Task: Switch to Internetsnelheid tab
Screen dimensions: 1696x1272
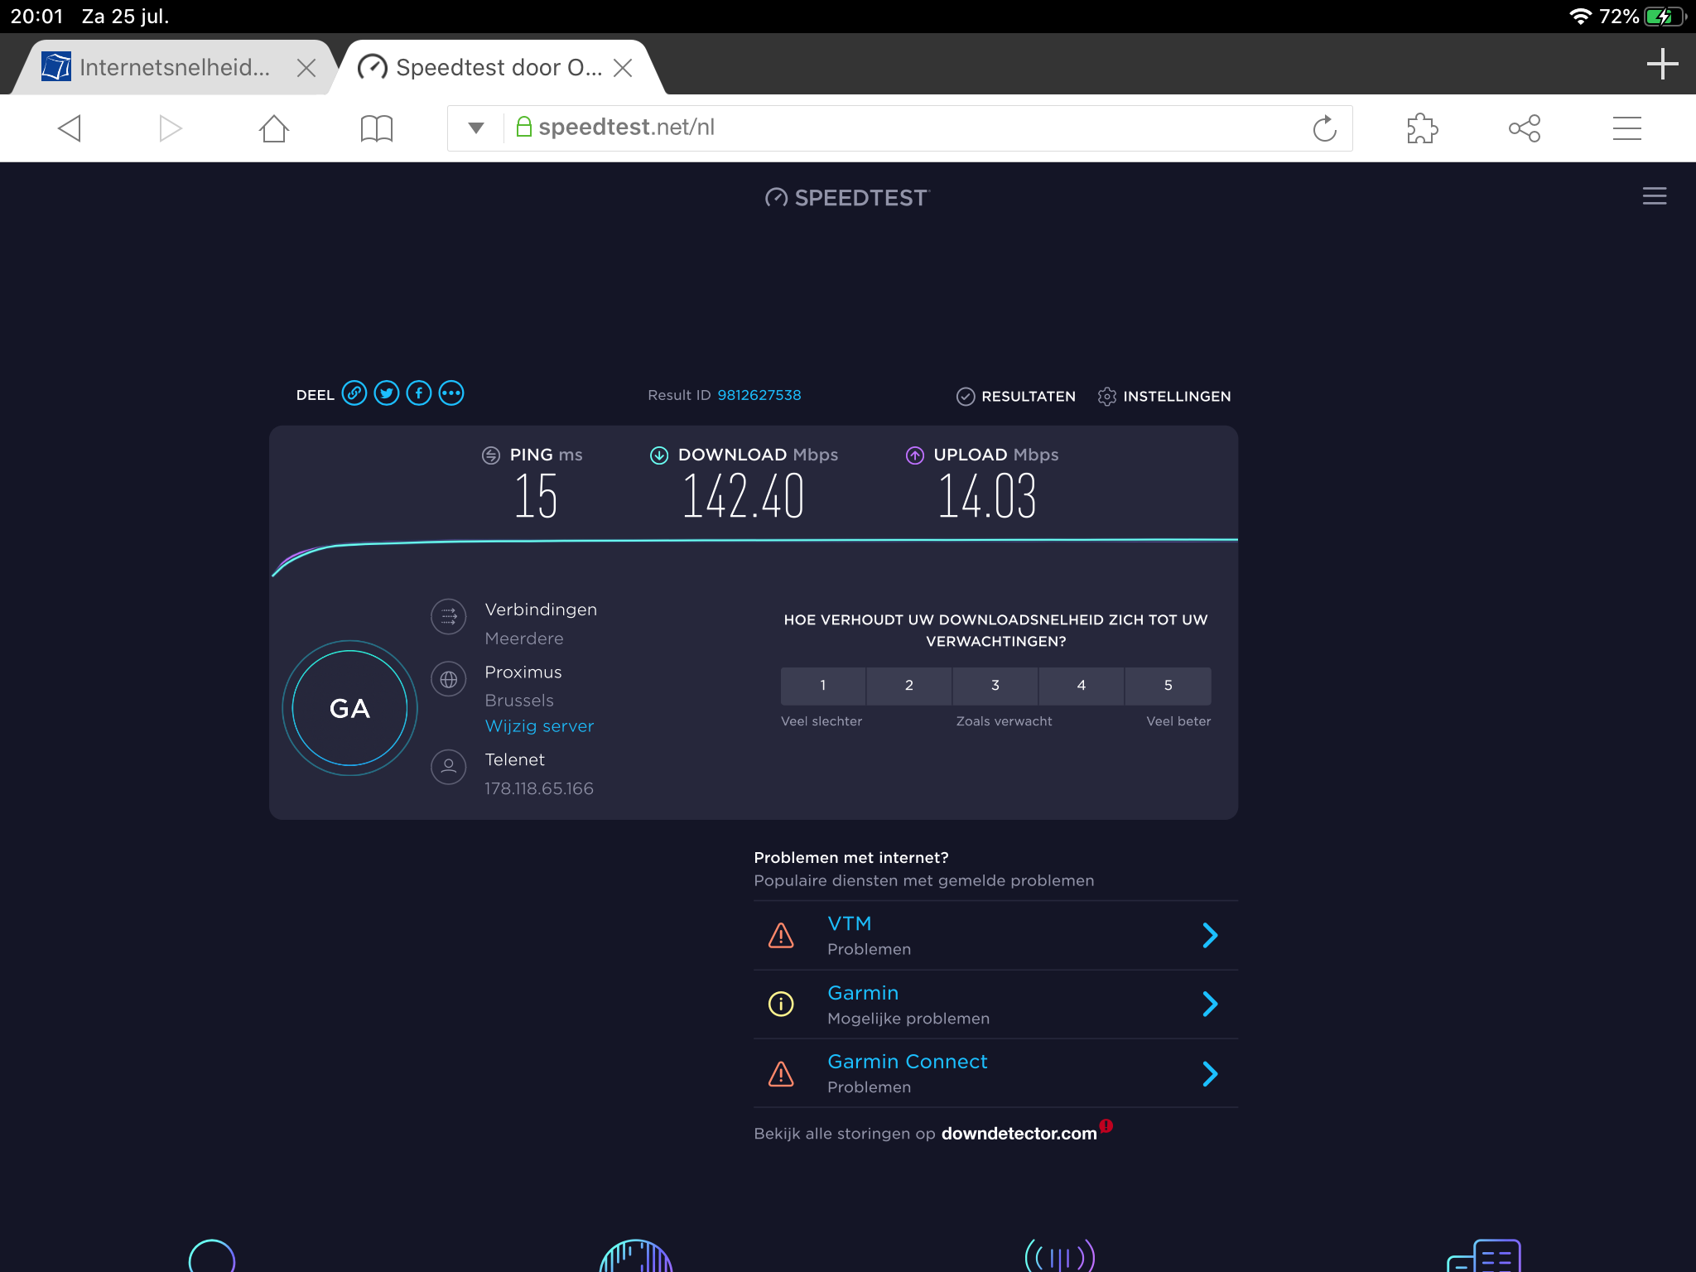Action: (174, 68)
